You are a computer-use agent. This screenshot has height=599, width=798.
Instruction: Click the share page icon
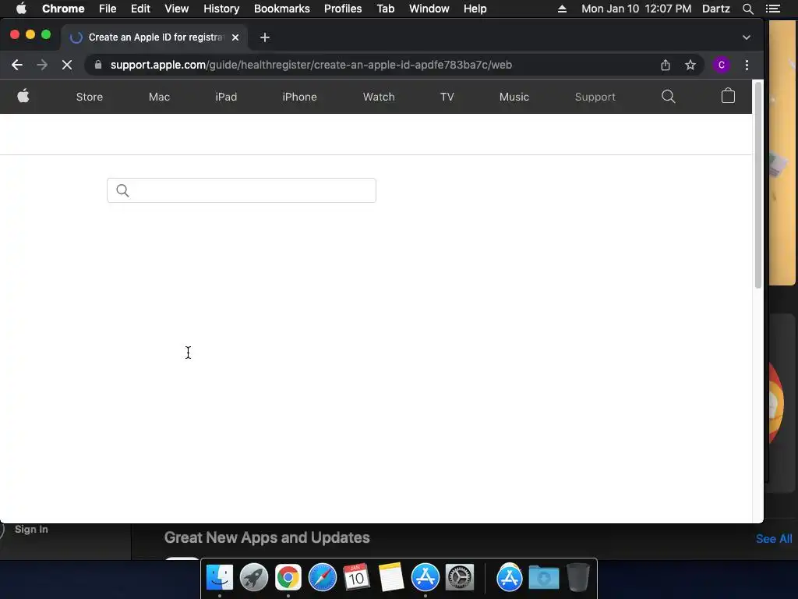666,65
